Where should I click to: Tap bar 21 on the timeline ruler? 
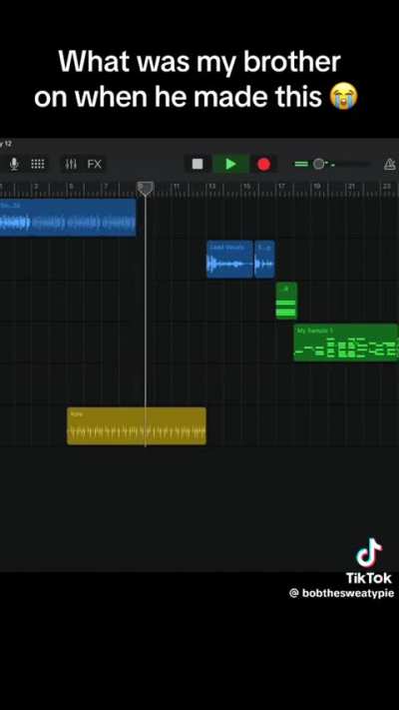pyautogui.click(x=351, y=186)
